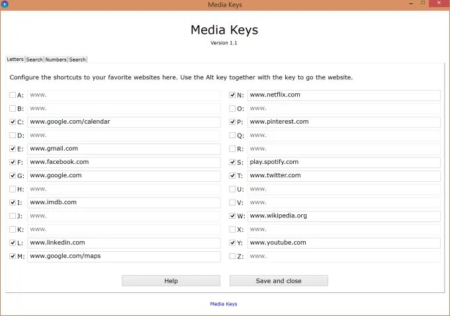Uncheck the M maps shortcut checkbox

pyautogui.click(x=13, y=256)
